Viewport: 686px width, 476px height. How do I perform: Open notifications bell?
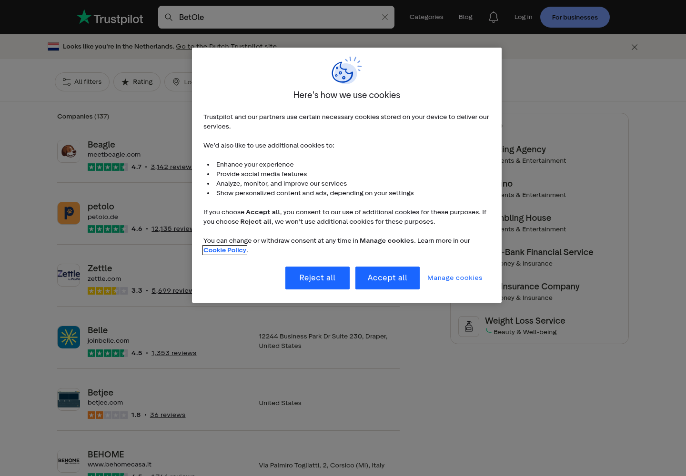click(x=494, y=17)
